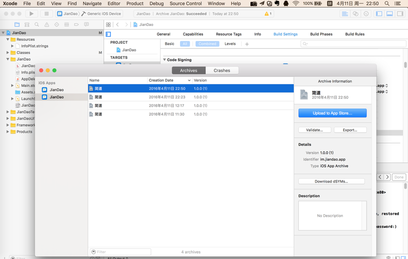Toggle the navigator pane visibility button

point(379,14)
